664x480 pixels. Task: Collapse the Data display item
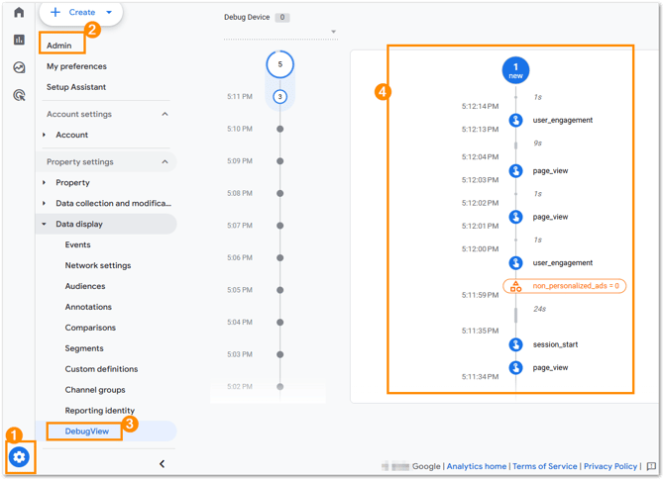coord(44,224)
